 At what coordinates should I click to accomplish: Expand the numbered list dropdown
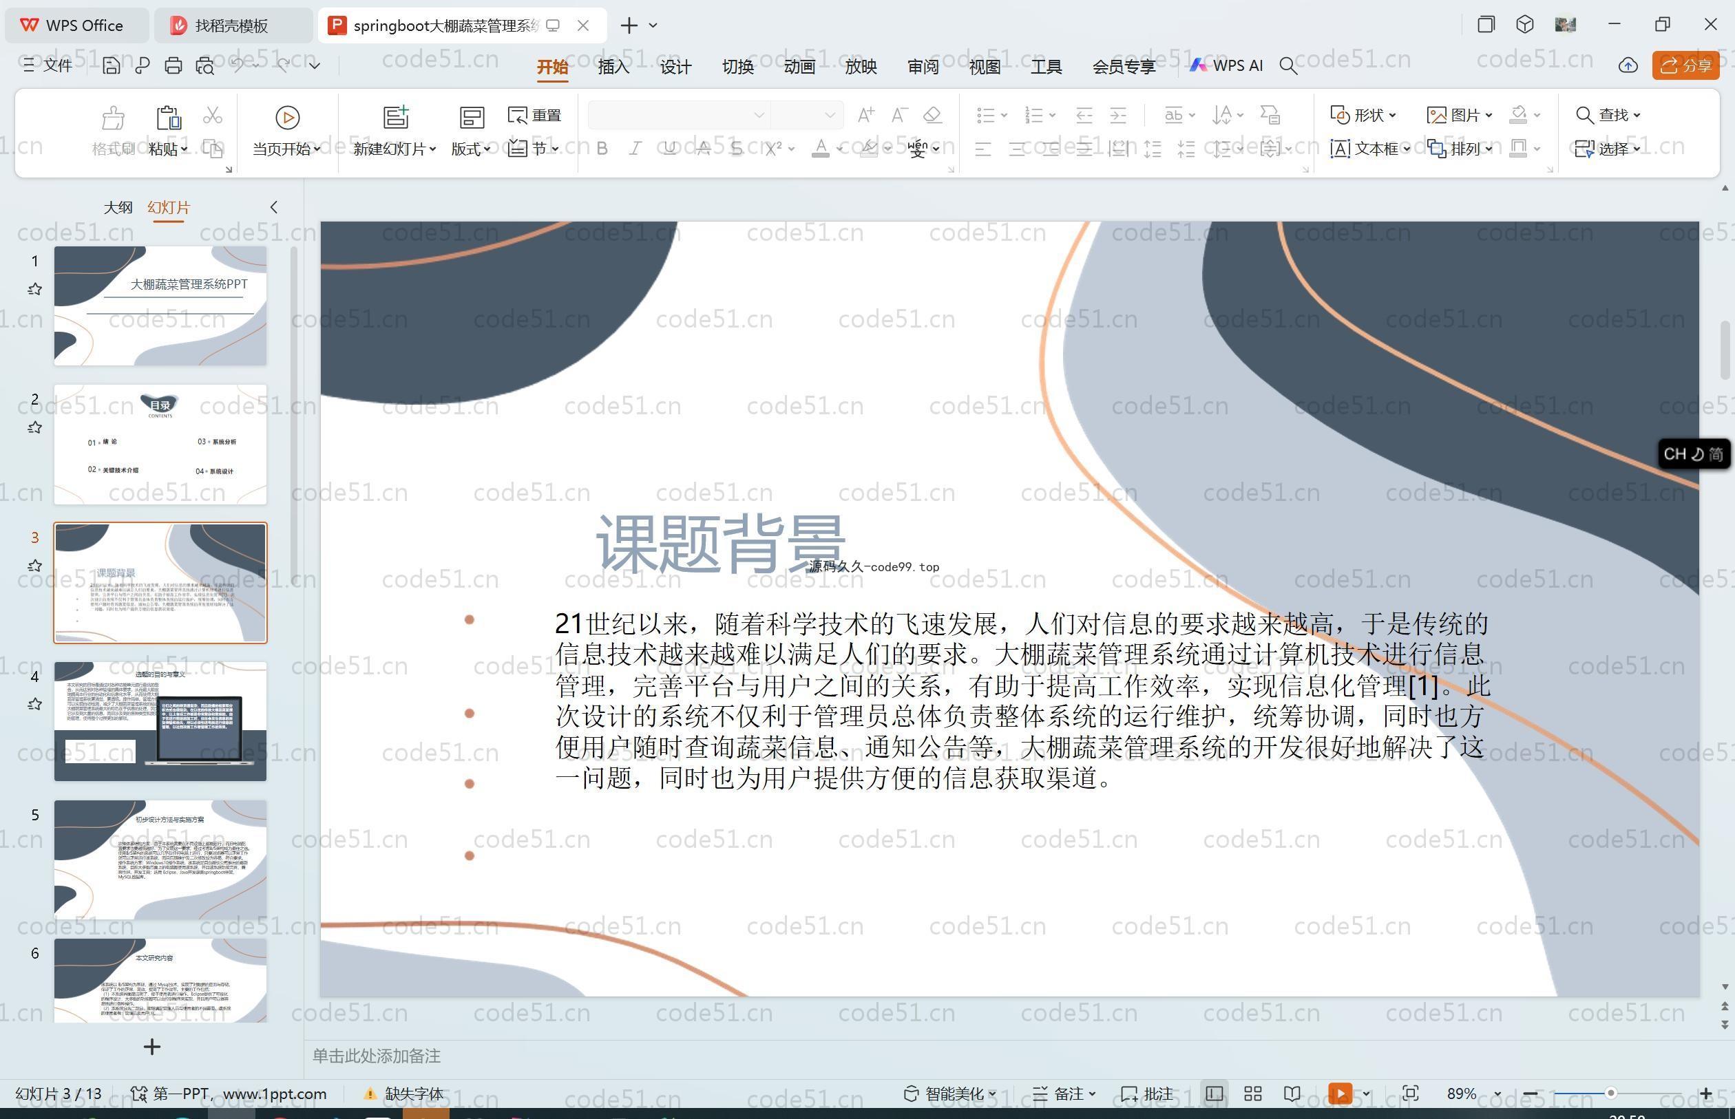pos(1052,115)
